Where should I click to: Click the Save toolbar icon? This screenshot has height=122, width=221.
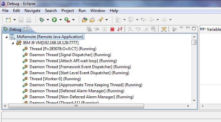point(21,20)
